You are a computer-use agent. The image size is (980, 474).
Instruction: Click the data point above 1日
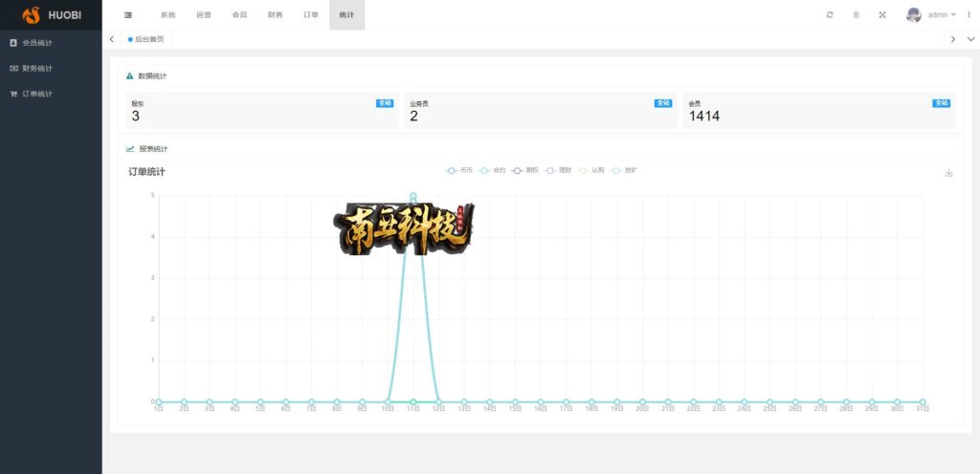click(x=159, y=401)
